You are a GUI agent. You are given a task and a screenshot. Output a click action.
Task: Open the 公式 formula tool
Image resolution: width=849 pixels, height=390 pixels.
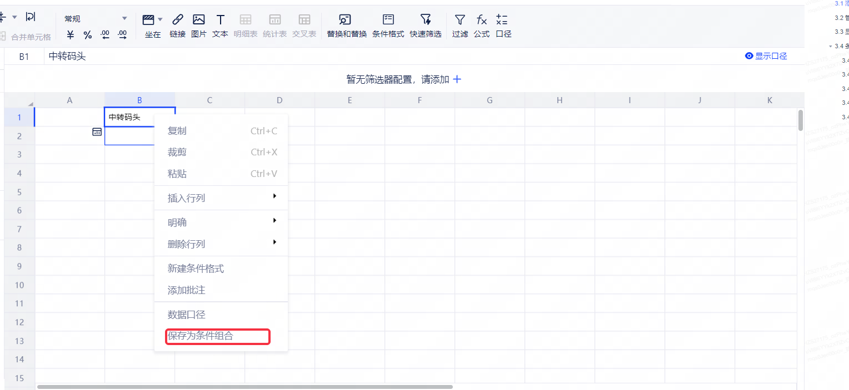coord(481,21)
